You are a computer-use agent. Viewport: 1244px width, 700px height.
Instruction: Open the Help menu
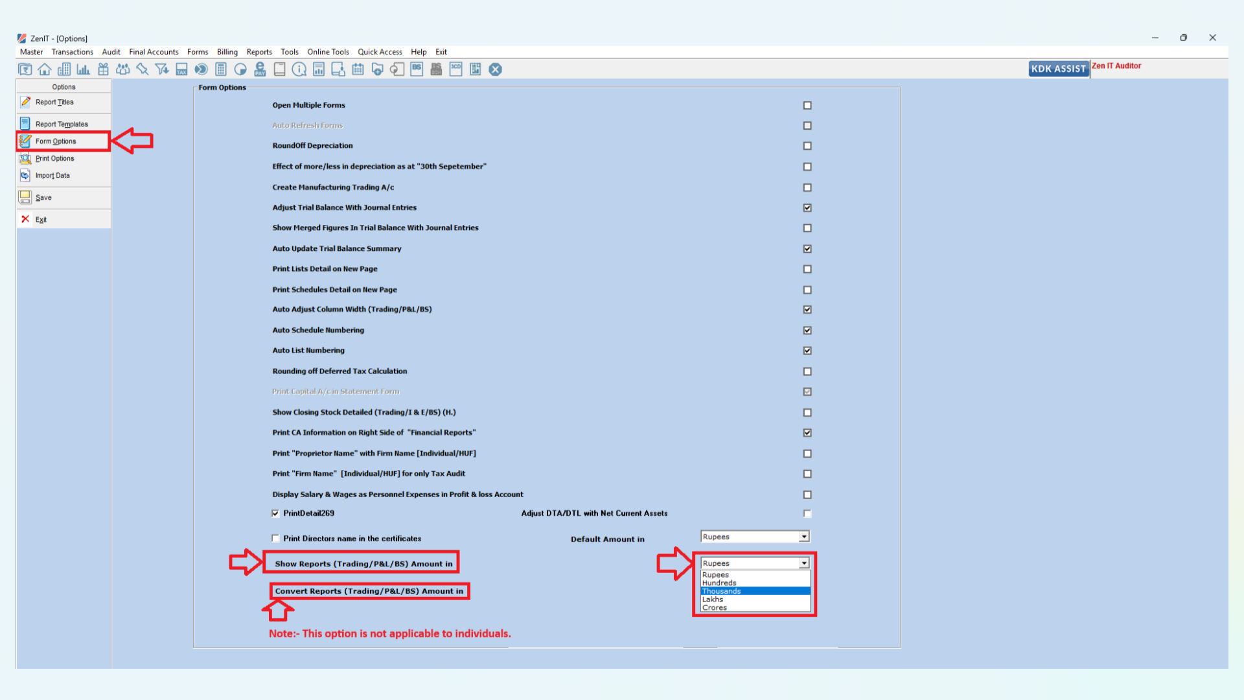pos(419,52)
